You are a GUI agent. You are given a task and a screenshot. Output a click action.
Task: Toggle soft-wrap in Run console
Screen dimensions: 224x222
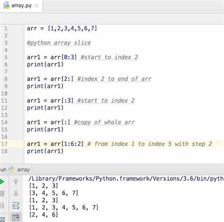(16, 205)
